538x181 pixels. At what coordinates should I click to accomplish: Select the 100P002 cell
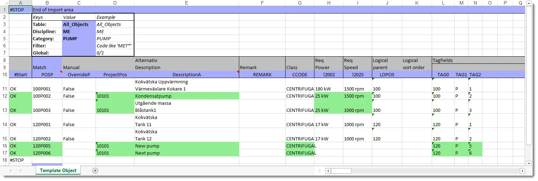click(x=47, y=96)
